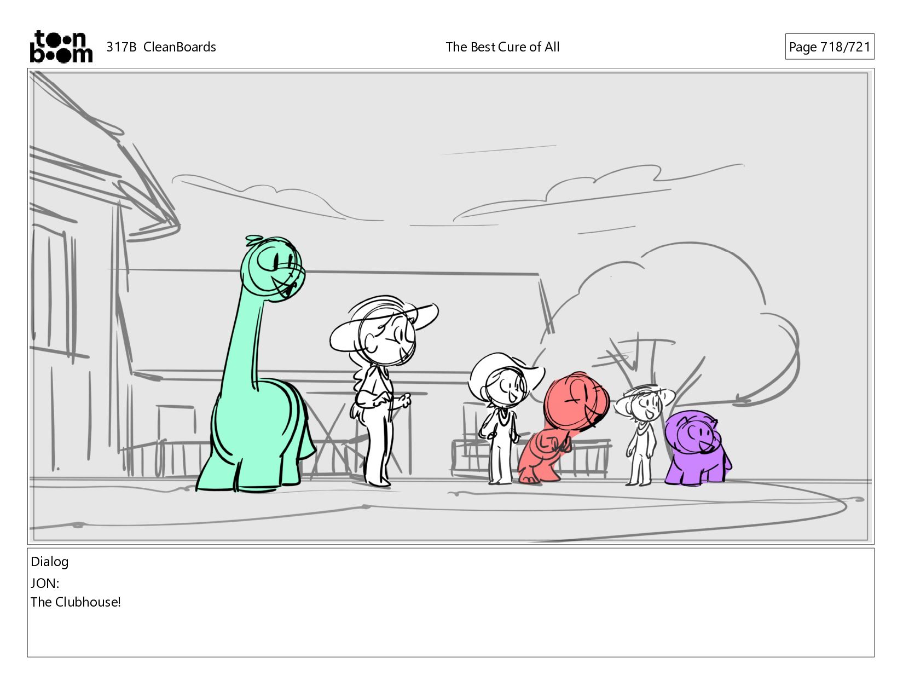Click the dialog line 'The Clubhouse!'
The image size is (903, 698).
click(x=76, y=602)
